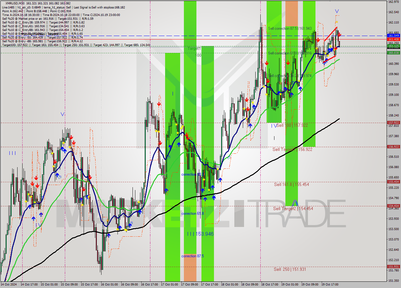401x288 pixels.
Task: Click the 'Sell Target2 | 154.454' annotation
Action: 293,208
